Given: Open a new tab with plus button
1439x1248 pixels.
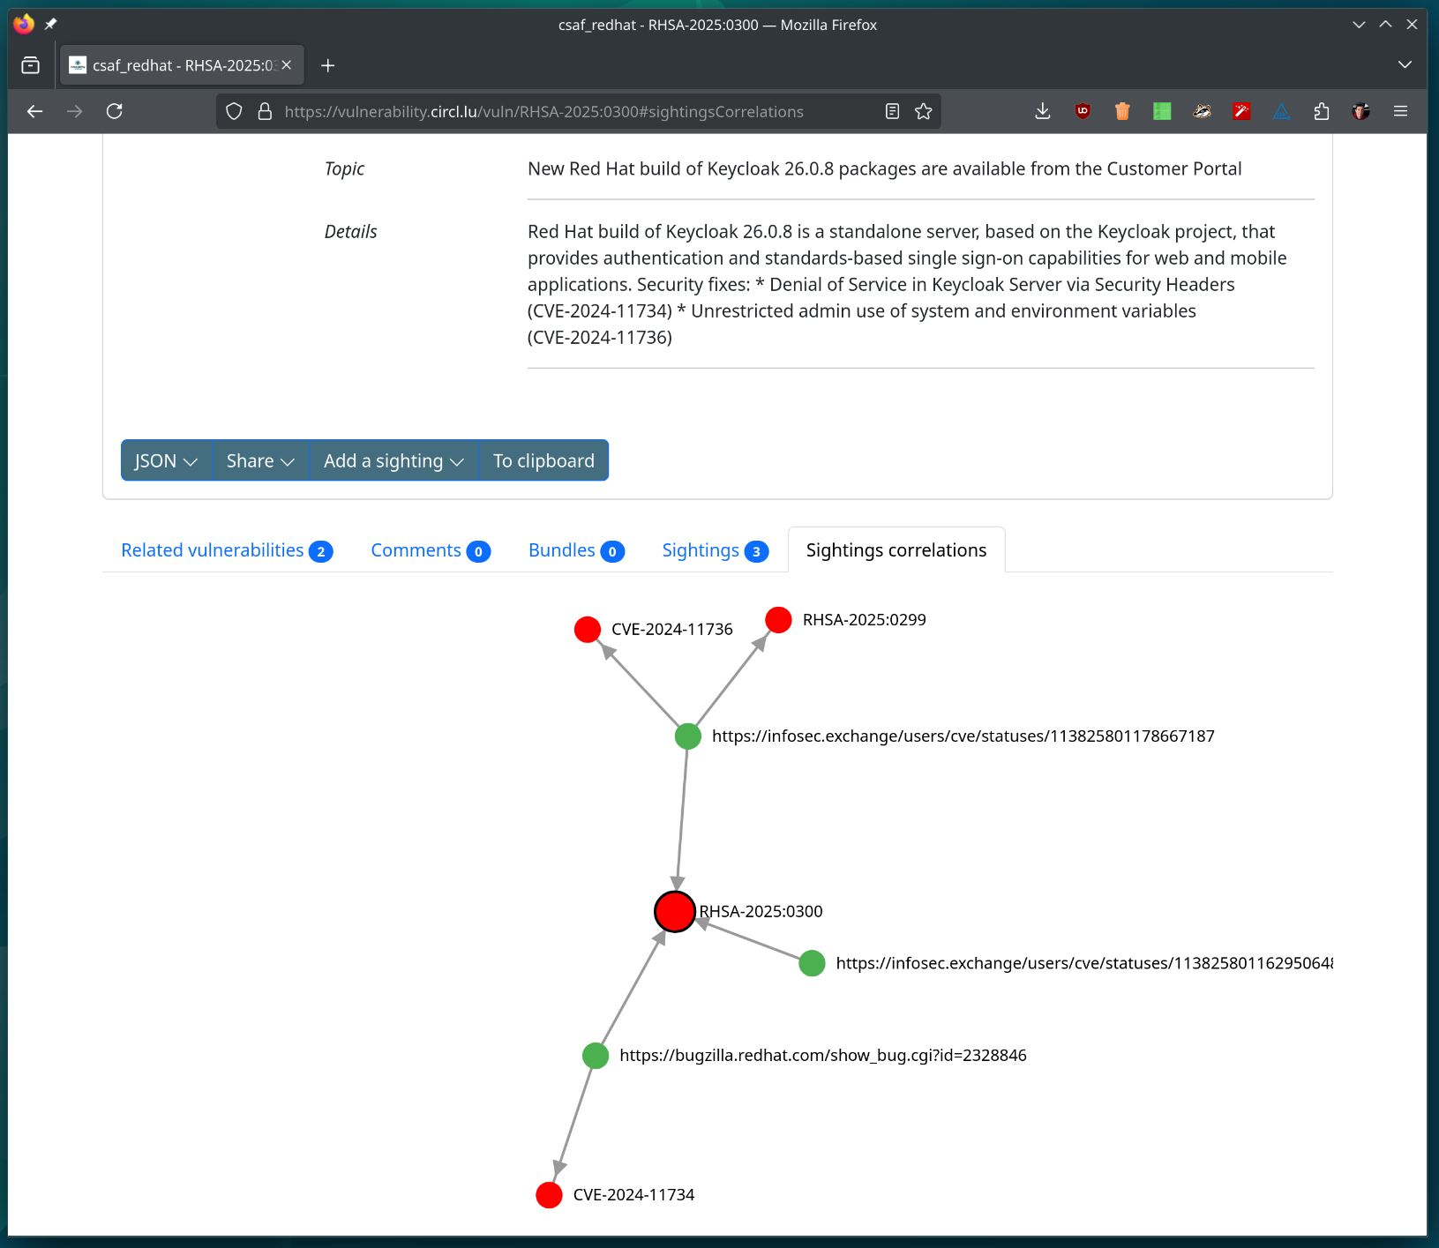Looking at the screenshot, I should click(327, 65).
